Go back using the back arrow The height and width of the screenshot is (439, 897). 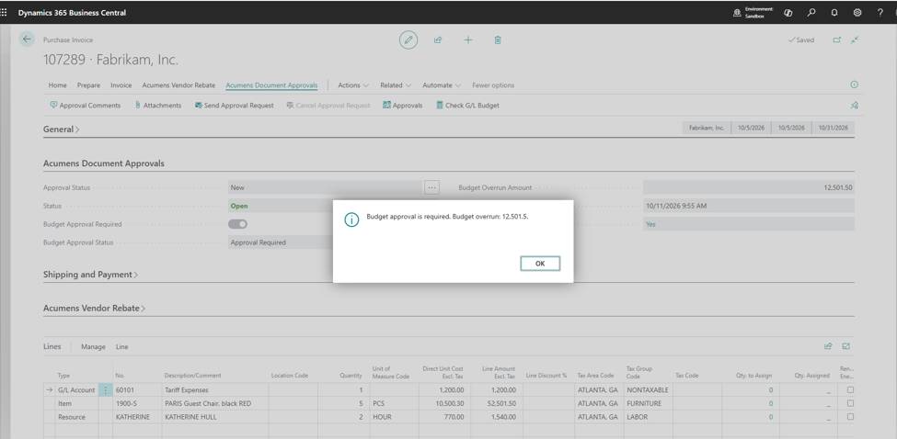pyautogui.click(x=27, y=39)
